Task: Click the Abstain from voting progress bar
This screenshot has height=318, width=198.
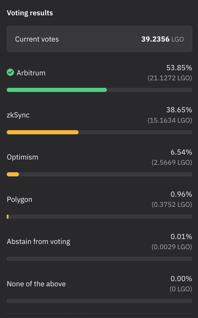Action: click(x=99, y=259)
